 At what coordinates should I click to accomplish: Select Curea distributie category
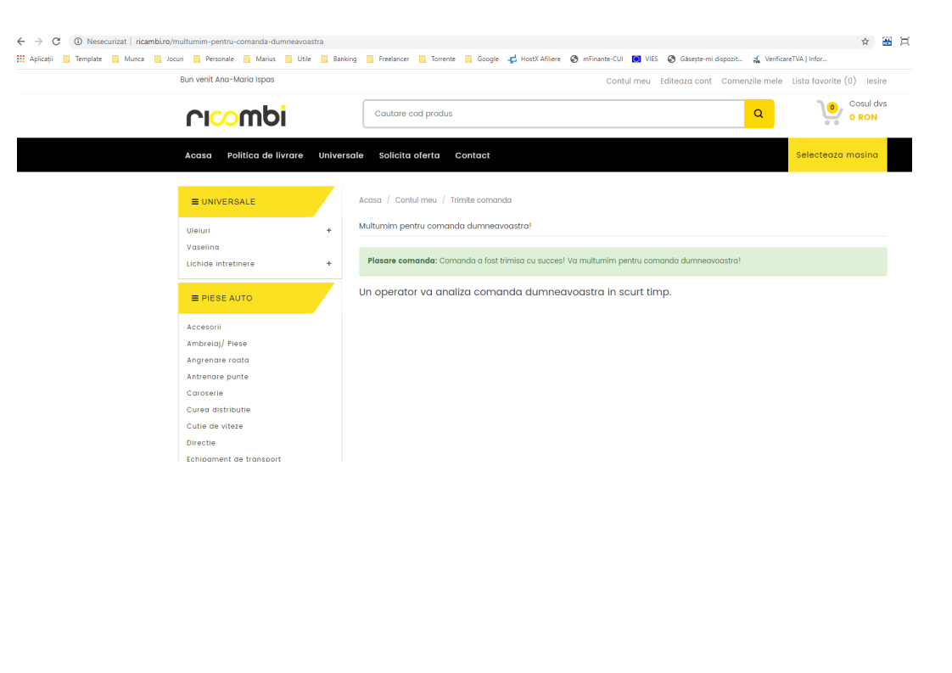(219, 409)
